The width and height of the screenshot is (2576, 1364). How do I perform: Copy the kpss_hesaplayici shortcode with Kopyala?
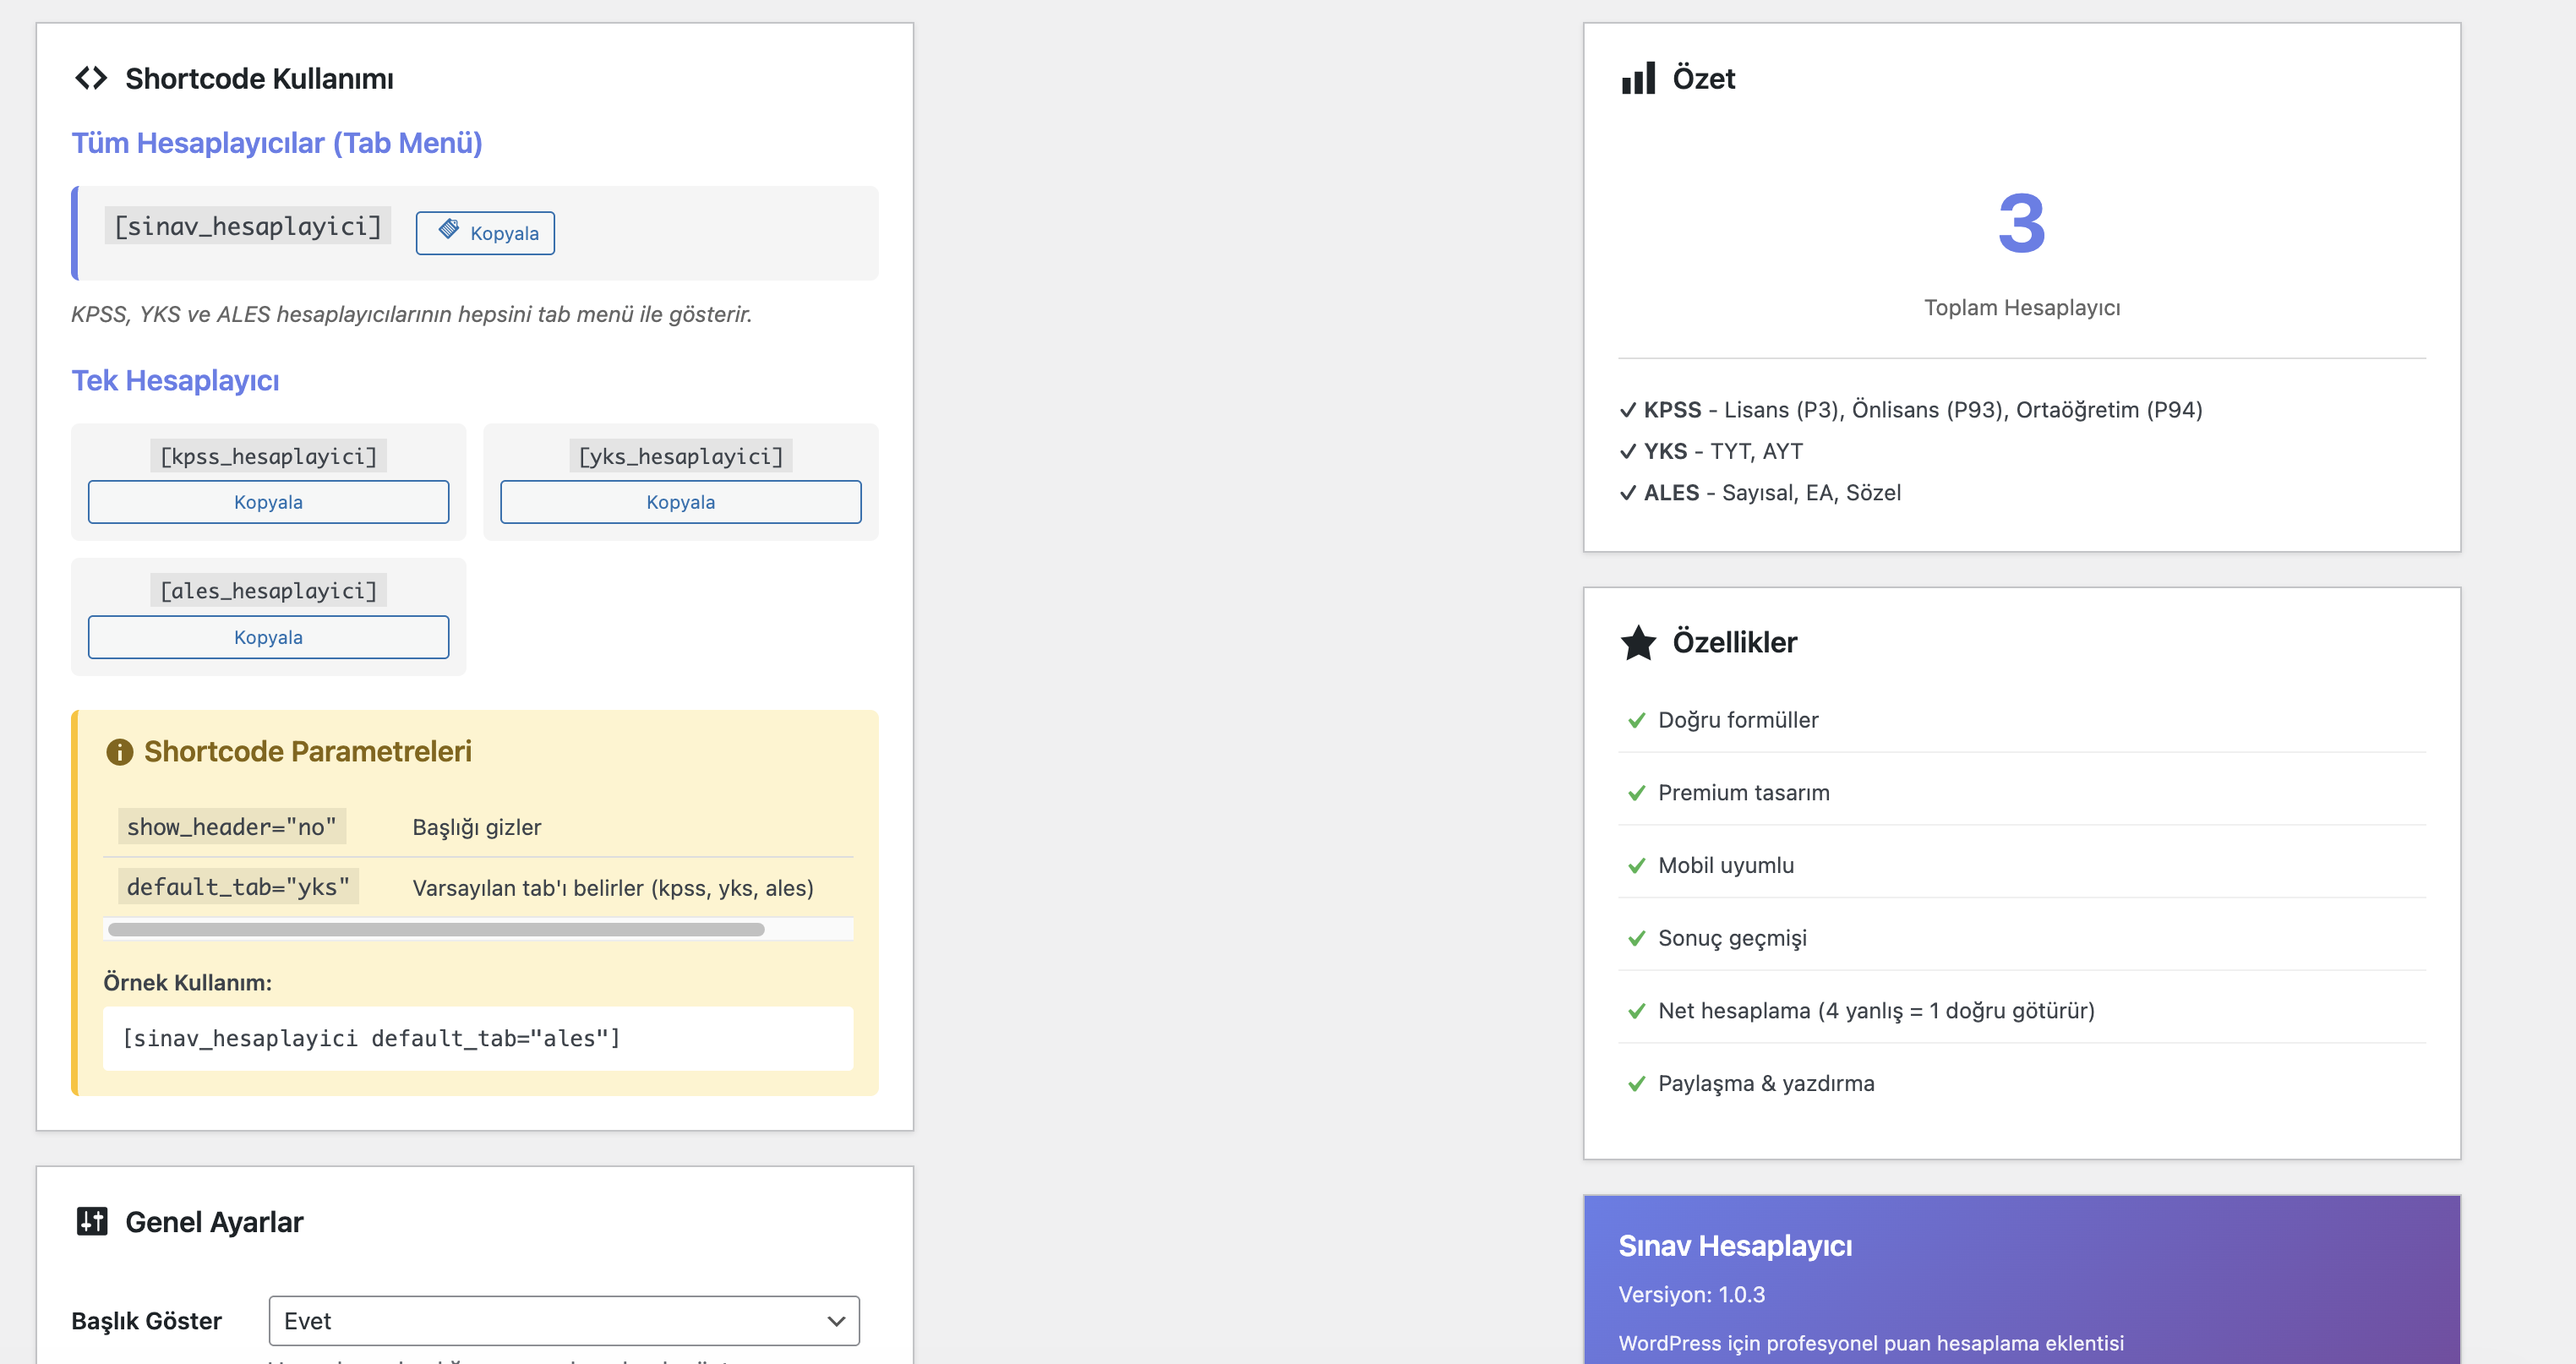point(268,502)
